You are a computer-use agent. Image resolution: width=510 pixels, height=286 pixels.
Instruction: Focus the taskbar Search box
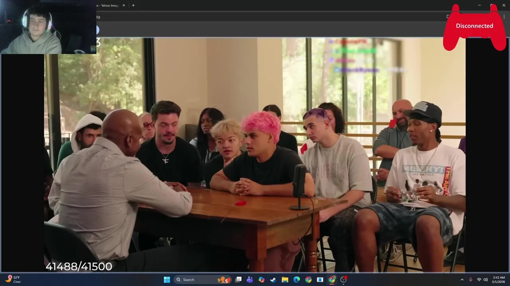(x=202, y=280)
